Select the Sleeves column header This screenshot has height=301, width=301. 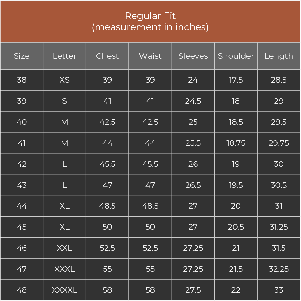[x=193, y=56]
